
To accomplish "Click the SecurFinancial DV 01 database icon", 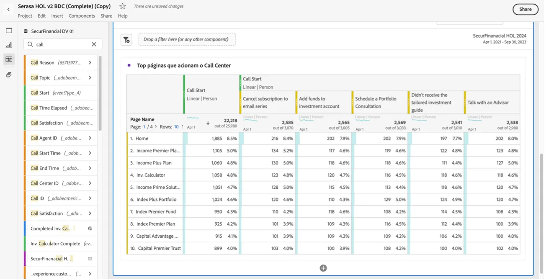I will click(x=26, y=31).
